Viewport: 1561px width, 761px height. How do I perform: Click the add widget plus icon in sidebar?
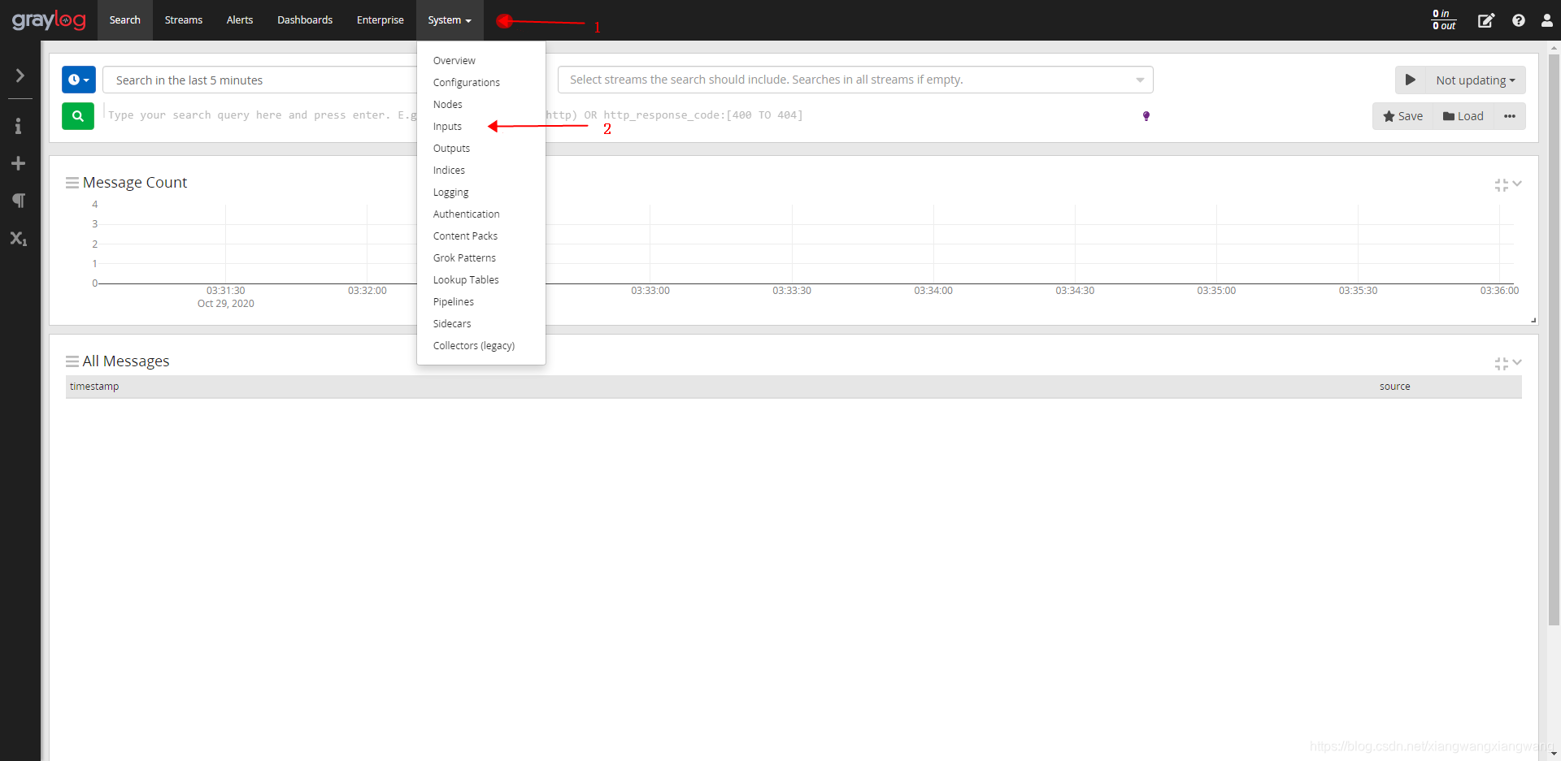pos(18,163)
